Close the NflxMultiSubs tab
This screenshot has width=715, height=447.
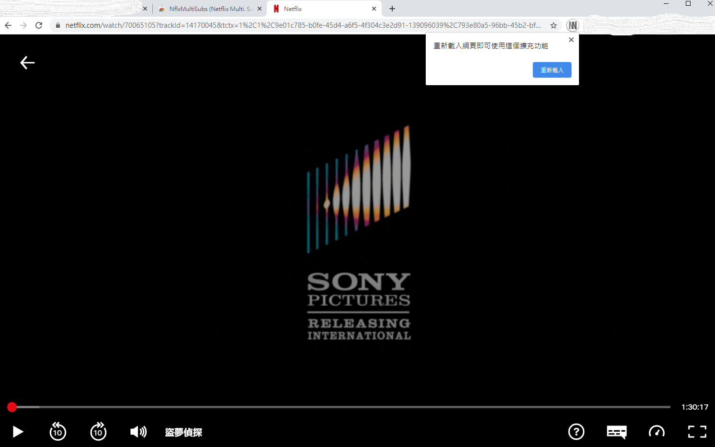coord(260,9)
